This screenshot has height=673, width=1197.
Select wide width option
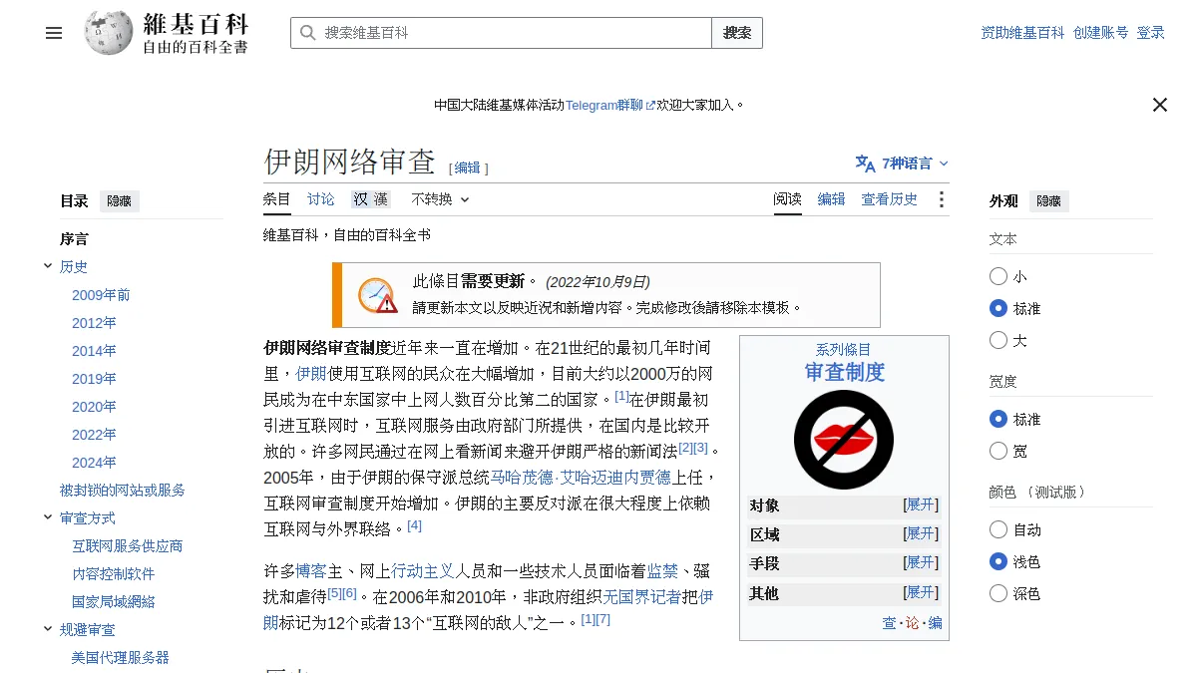(x=998, y=451)
